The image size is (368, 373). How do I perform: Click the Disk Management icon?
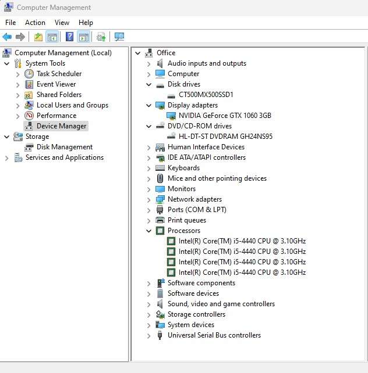29,147
